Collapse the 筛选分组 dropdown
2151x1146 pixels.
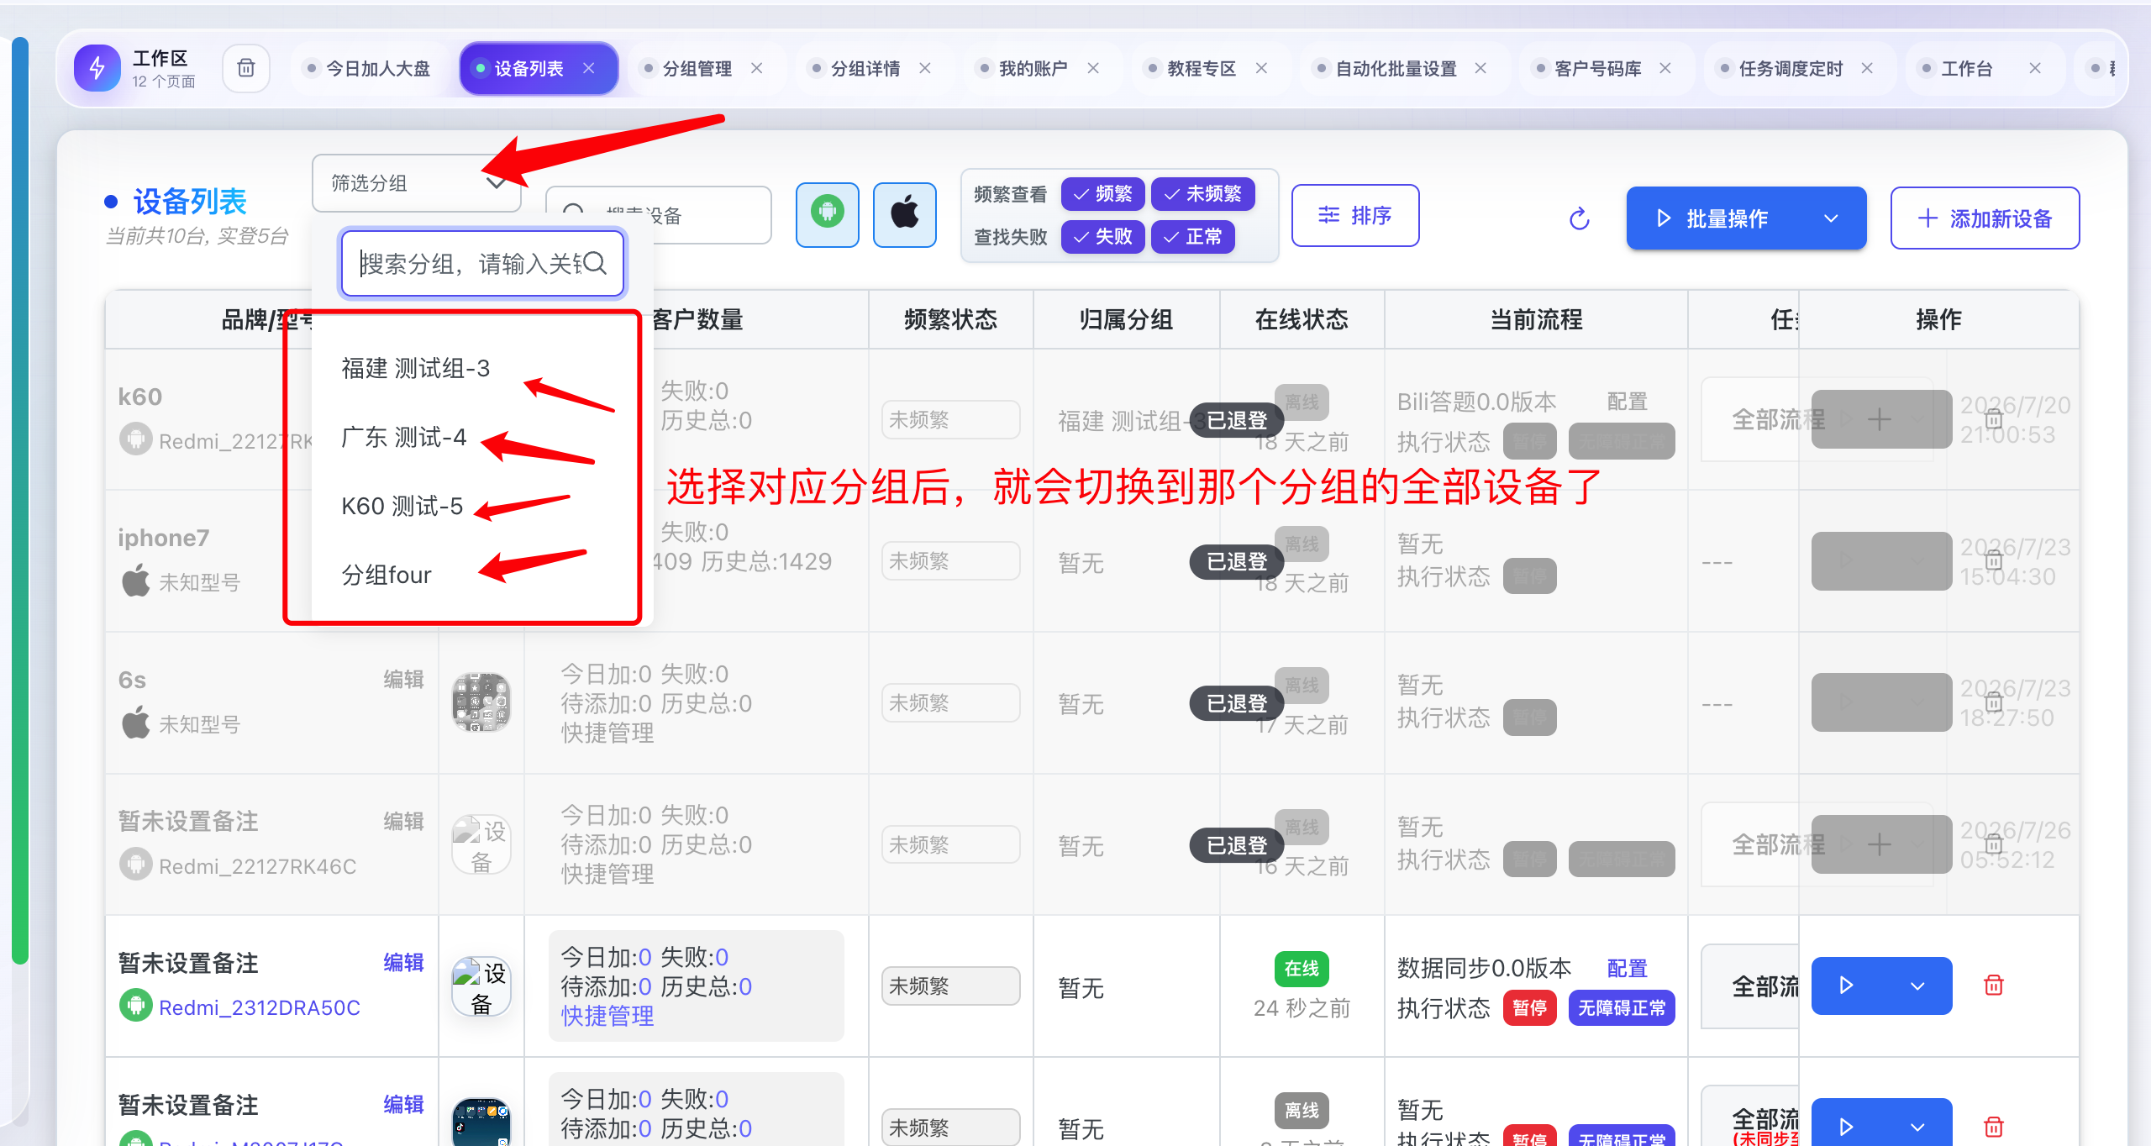tap(496, 182)
